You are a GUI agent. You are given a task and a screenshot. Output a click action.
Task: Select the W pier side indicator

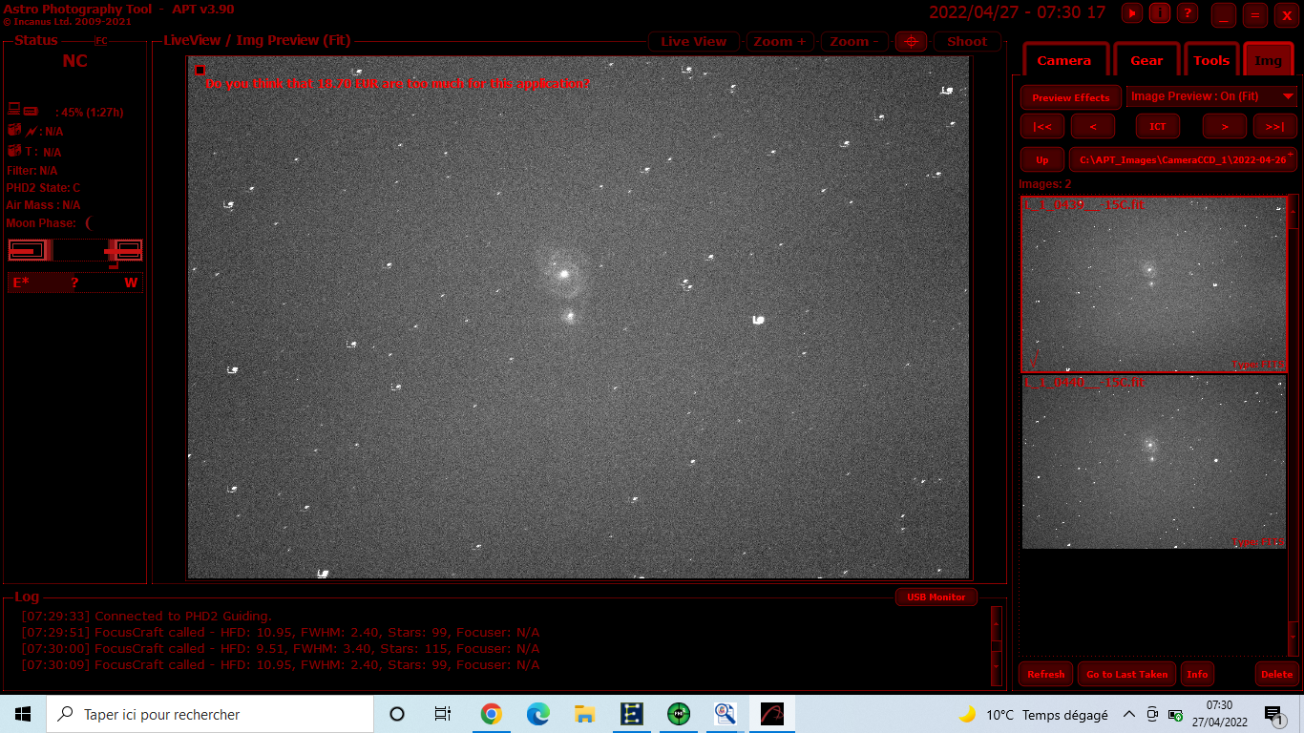tap(131, 283)
